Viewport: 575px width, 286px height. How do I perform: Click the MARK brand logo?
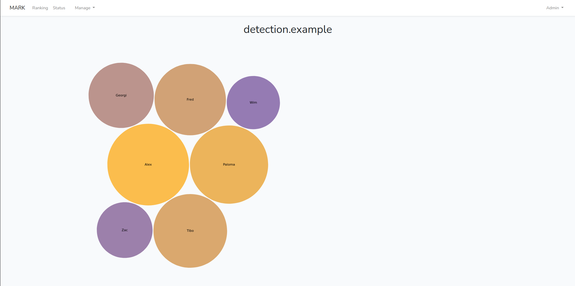tap(17, 8)
